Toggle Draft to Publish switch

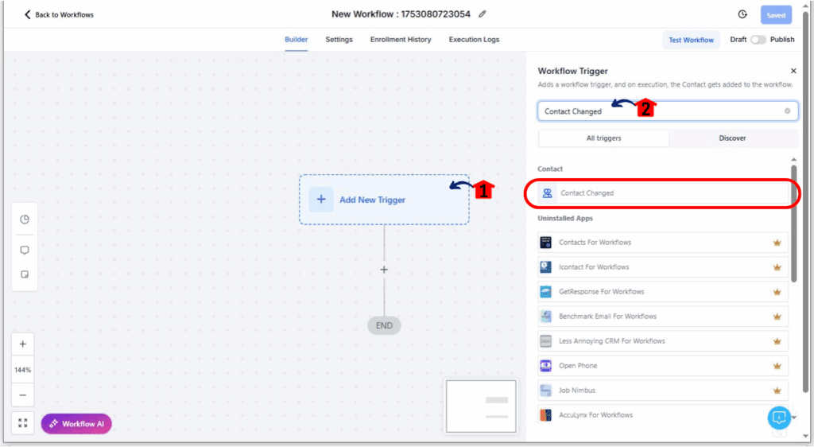[x=758, y=40]
